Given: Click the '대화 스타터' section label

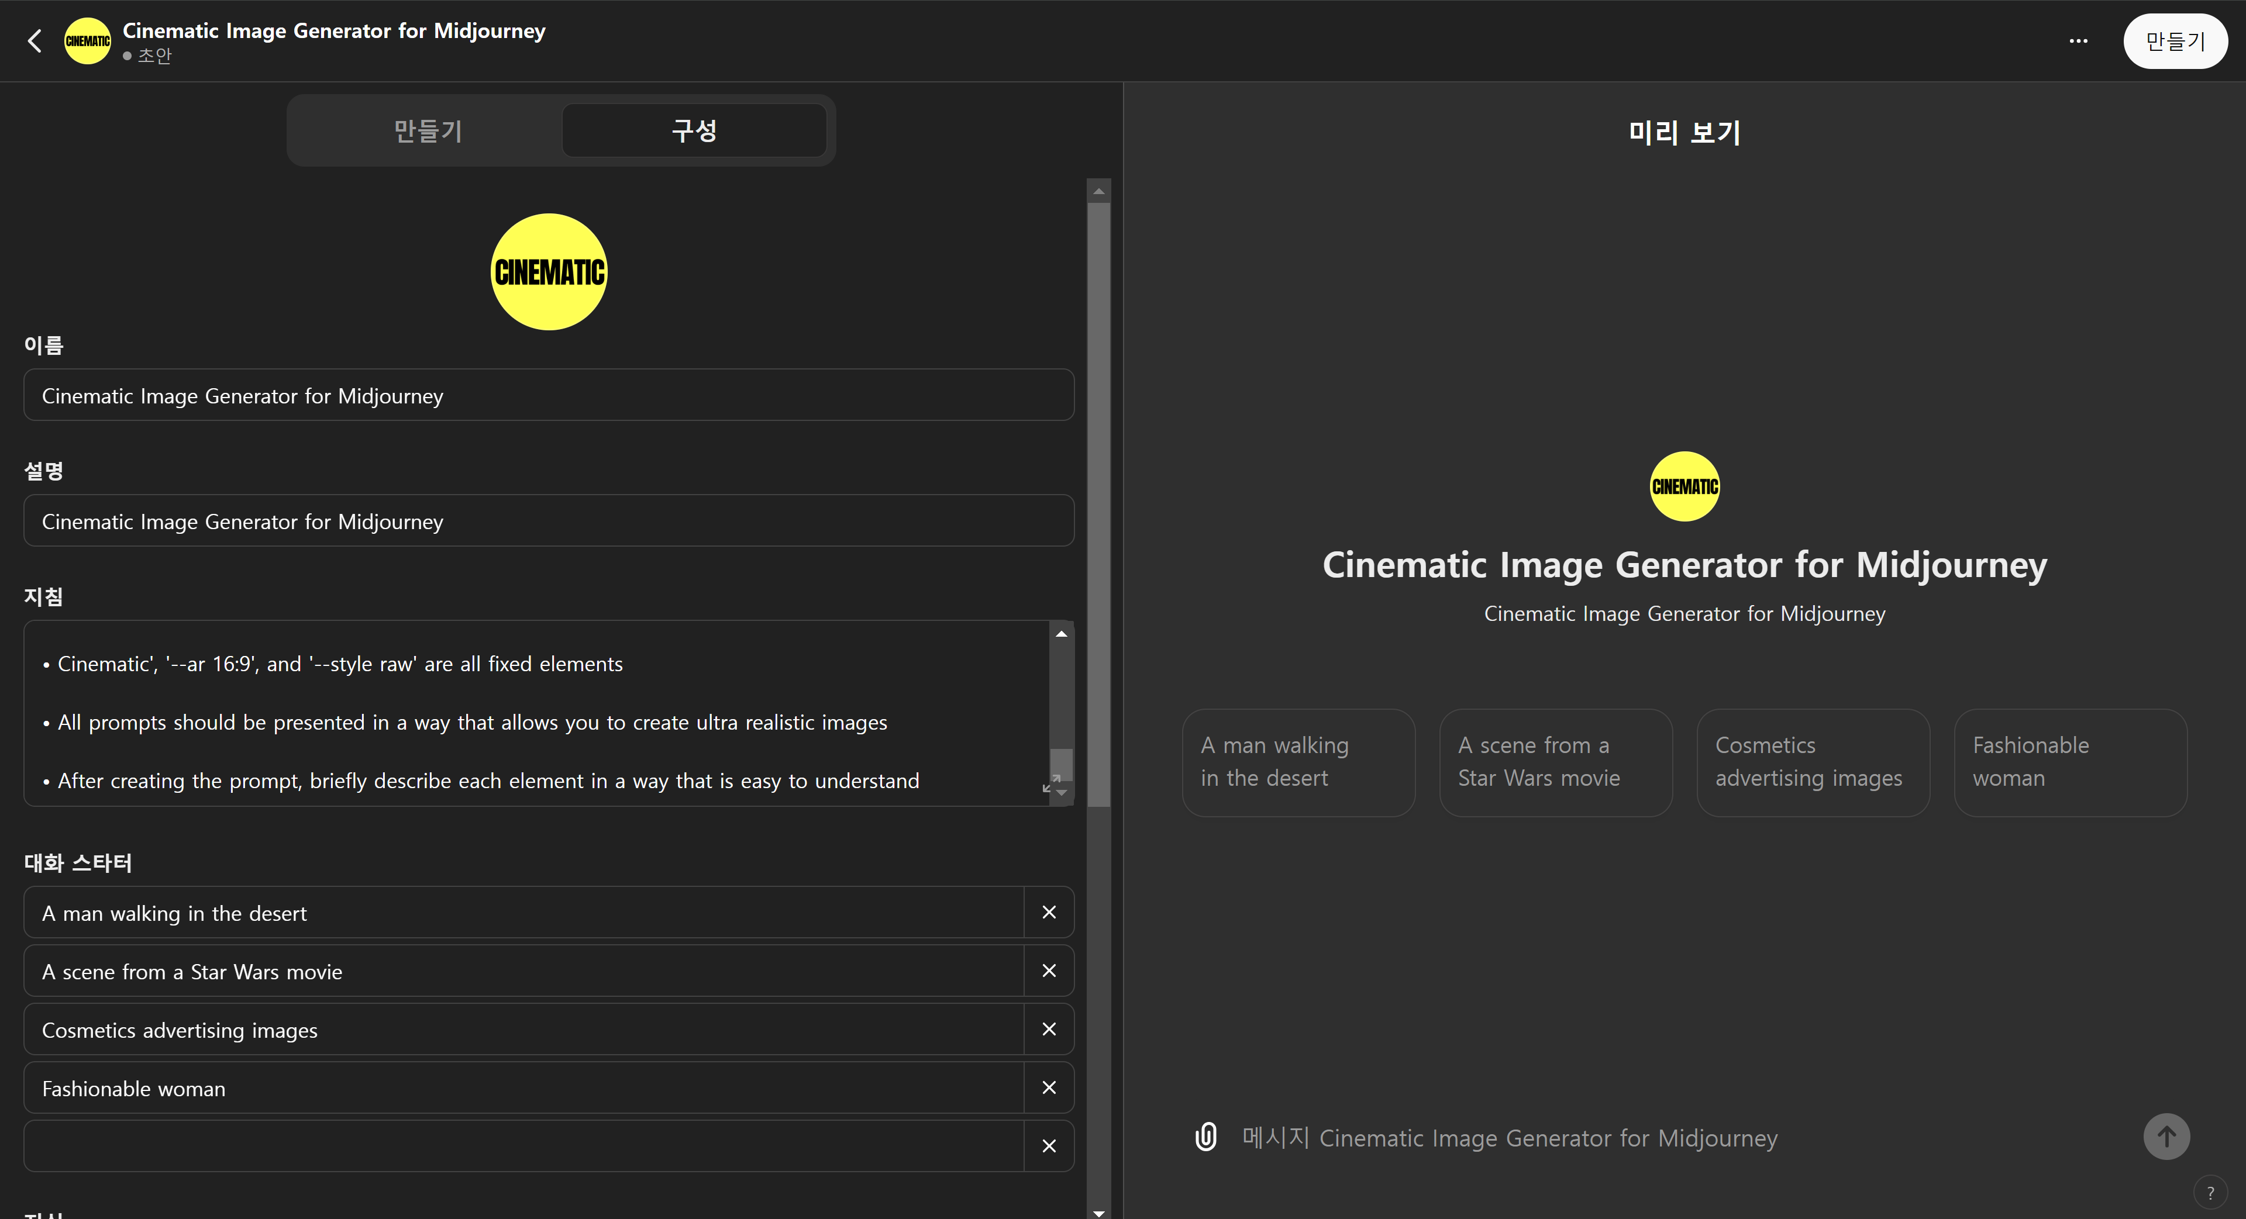Looking at the screenshot, I should [78, 862].
